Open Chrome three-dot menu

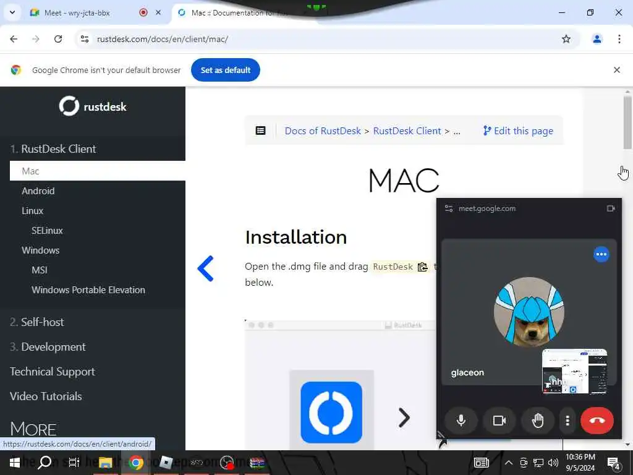click(619, 39)
